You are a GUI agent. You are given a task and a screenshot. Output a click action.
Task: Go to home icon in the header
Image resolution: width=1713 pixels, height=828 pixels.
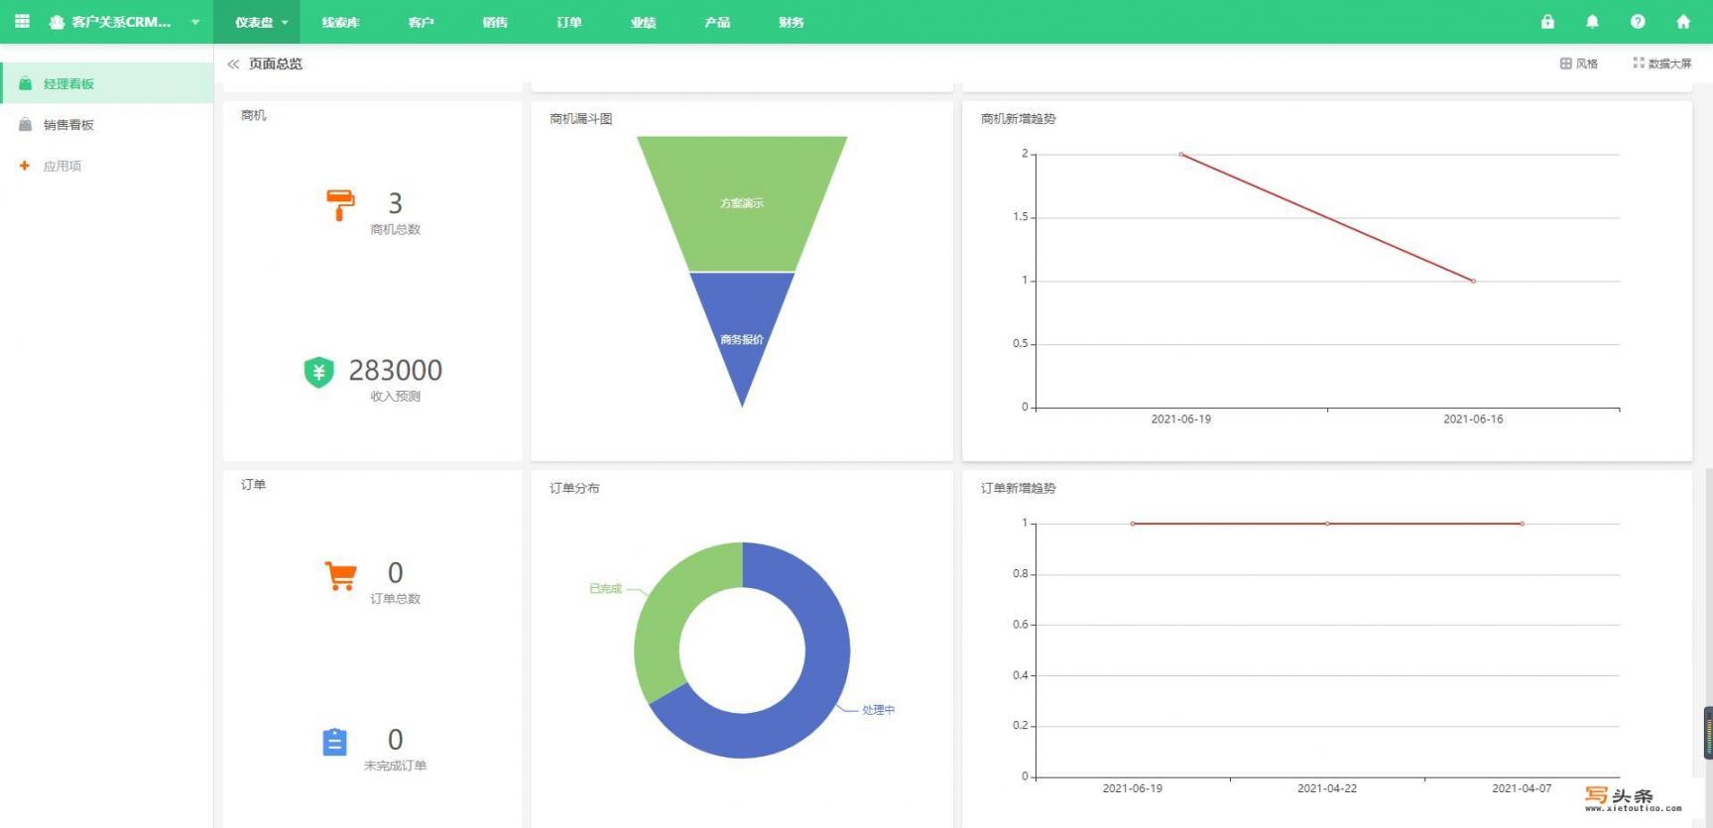point(1682,21)
